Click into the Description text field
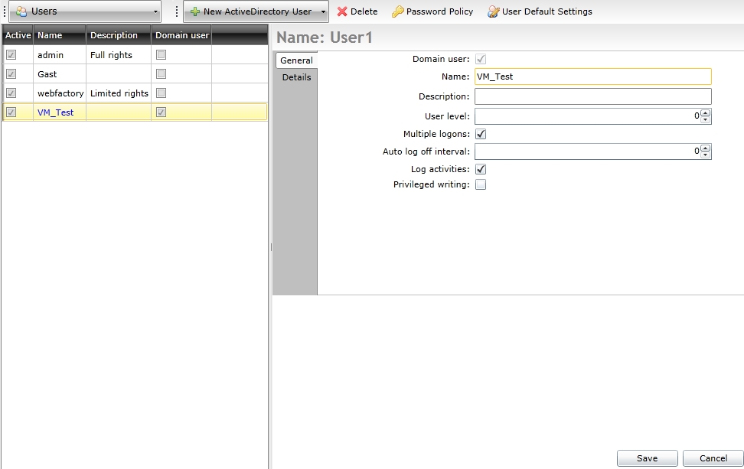Viewport: 744px width, 469px height. coord(592,96)
